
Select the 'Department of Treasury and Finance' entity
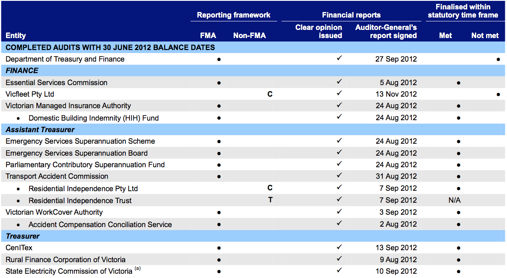click(65, 59)
